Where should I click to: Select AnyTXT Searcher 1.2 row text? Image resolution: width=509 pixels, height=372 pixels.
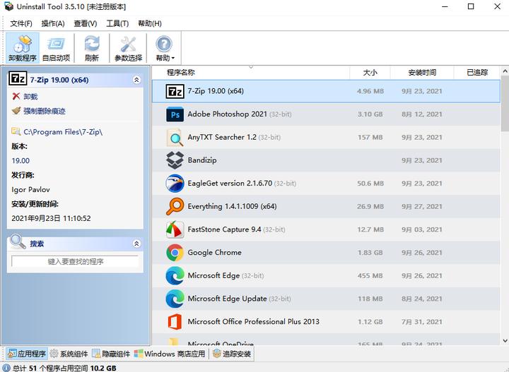222,137
